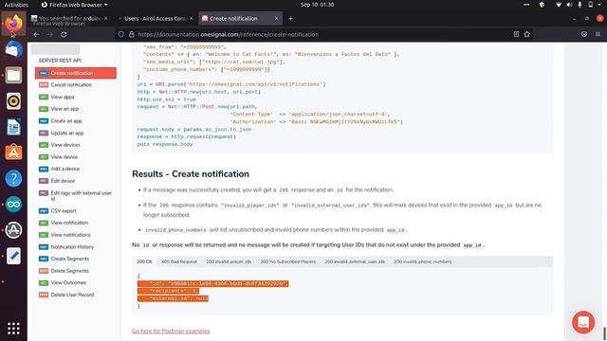Image resolution: width=607 pixels, height=341 pixels.
Task: Select the 400 Bad Request tab
Action: [x=179, y=261]
